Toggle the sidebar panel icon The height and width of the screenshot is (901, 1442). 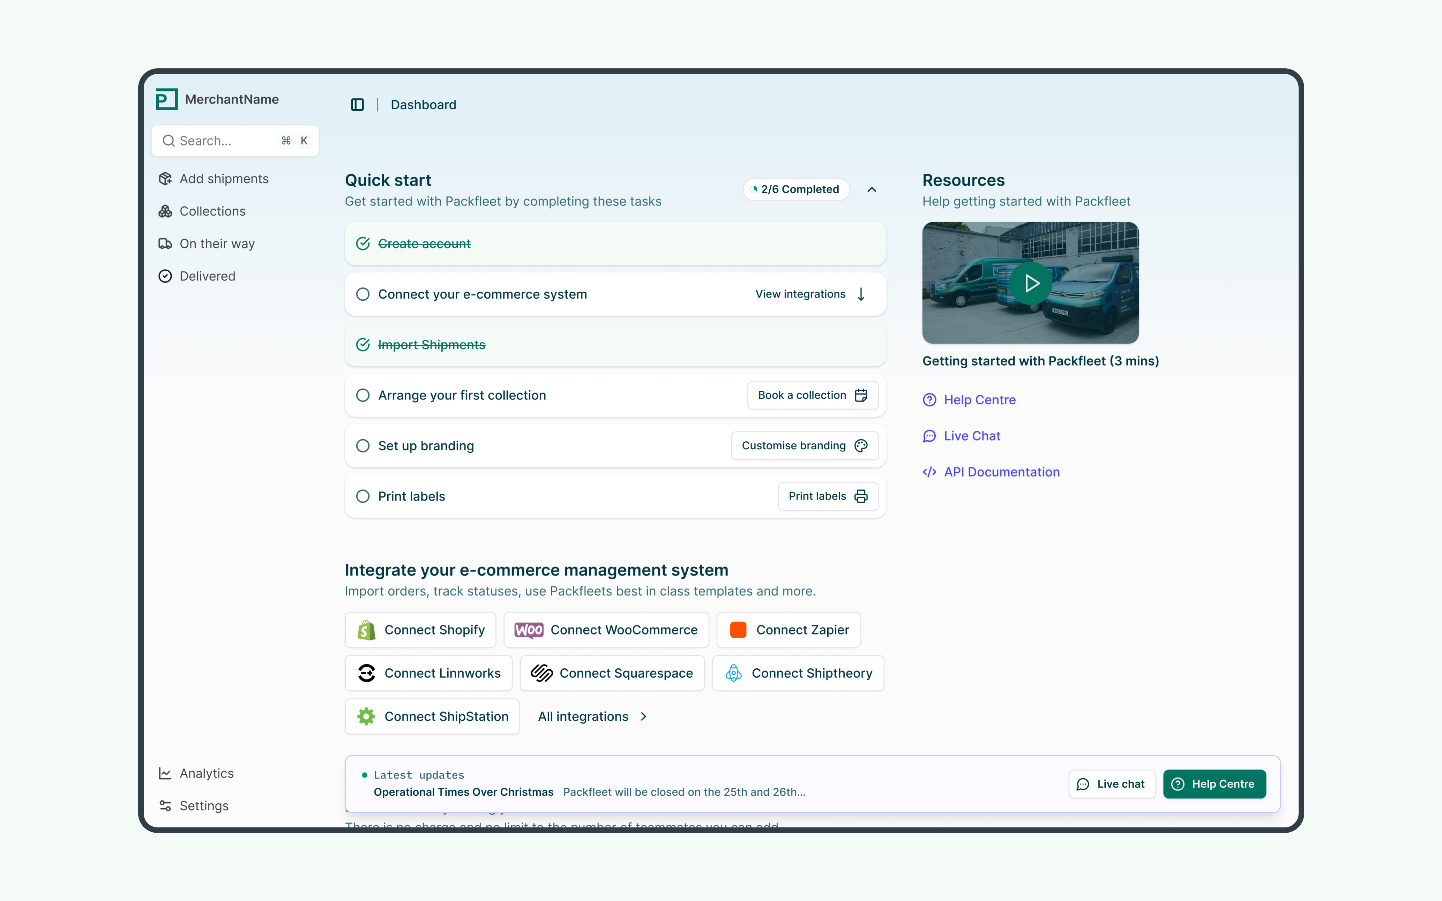tap(357, 105)
